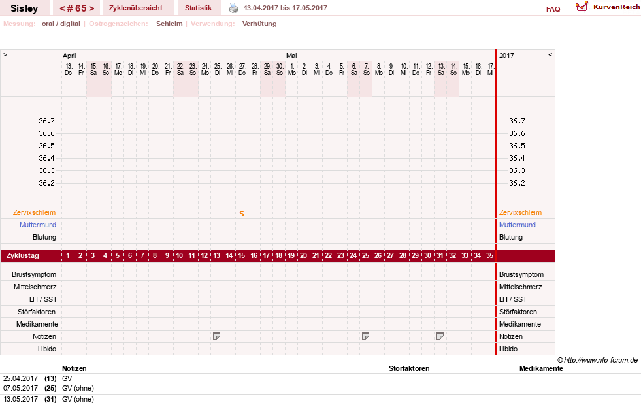Image resolution: width=641 pixels, height=420 pixels.
Task: Select the Sisley user tab
Action: tap(24, 8)
